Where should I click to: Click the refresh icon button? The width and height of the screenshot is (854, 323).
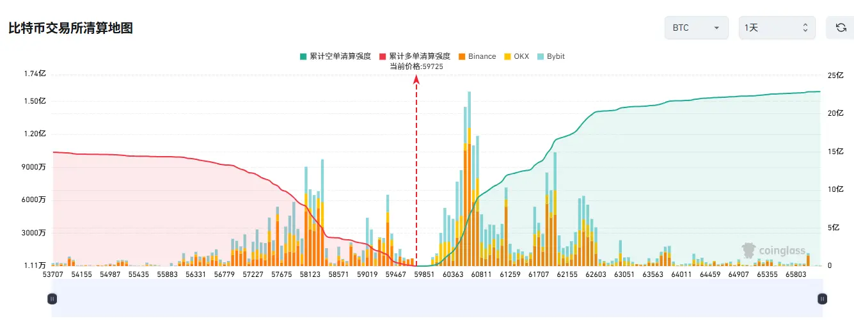click(841, 28)
